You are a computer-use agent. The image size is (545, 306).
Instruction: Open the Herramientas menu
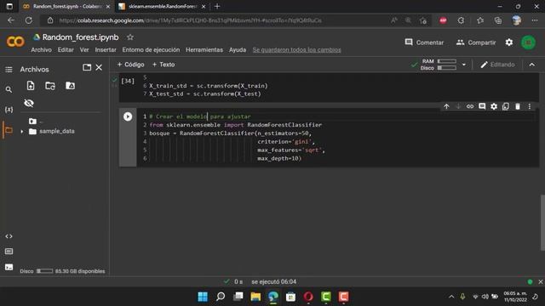click(x=204, y=50)
